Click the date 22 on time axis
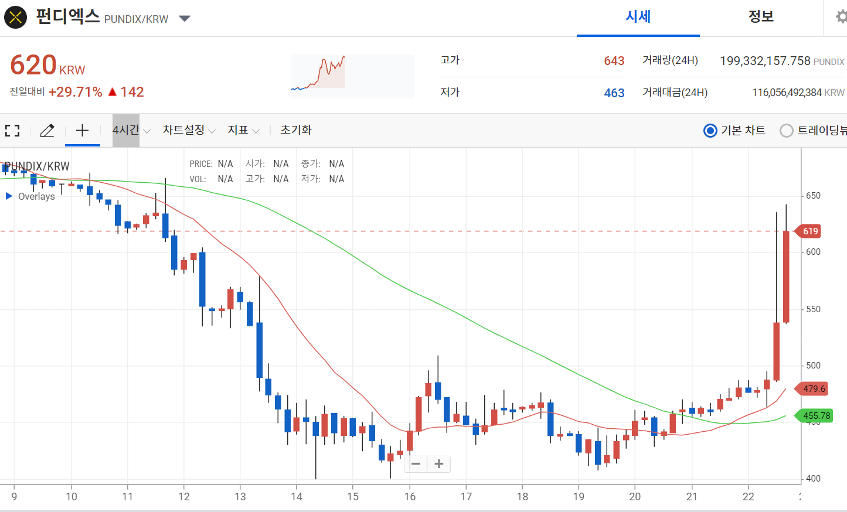 749,497
